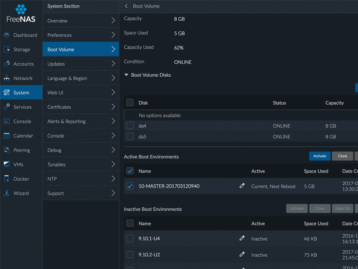Click the 46 KB value

point(310,239)
